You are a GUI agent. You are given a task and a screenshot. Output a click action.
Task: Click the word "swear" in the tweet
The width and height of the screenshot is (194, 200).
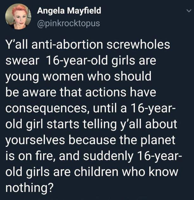pyautogui.click(x=24, y=61)
